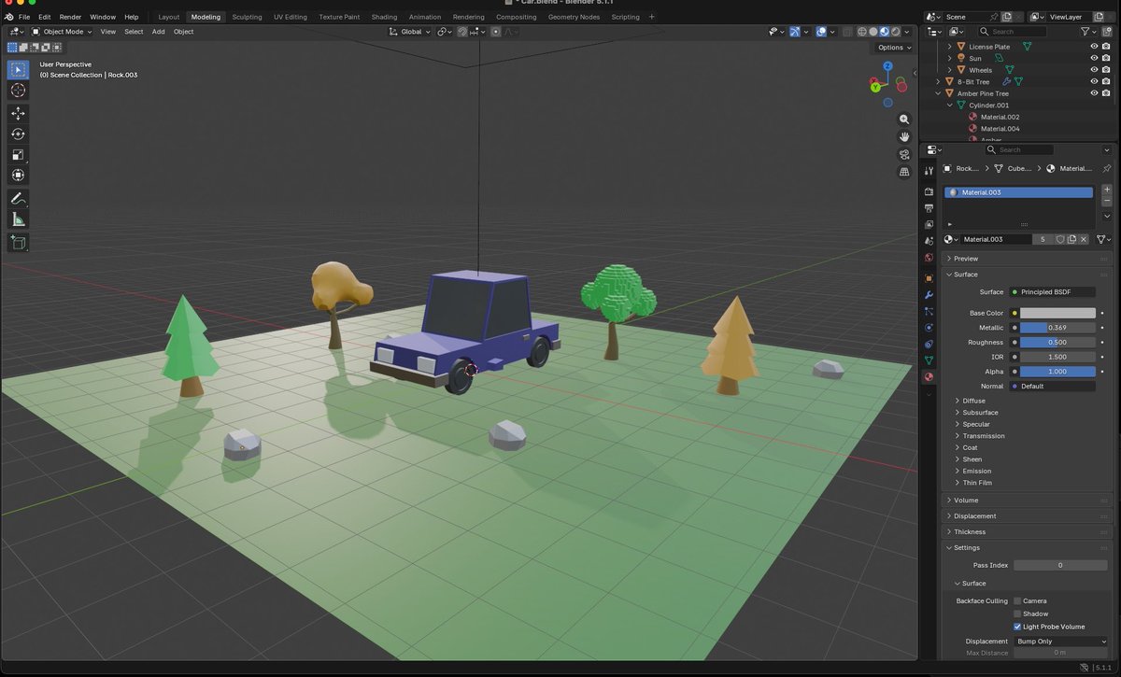Open the viewport Options dropdown
Viewport: 1121px width, 677px height.
[894, 48]
